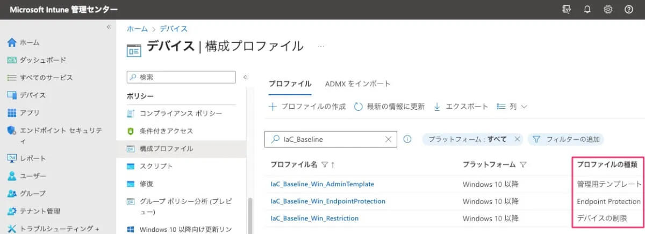Open IaC_Baseline_Win_EndpointProtection profile
Screen dimensions: 645x234
coord(328,201)
